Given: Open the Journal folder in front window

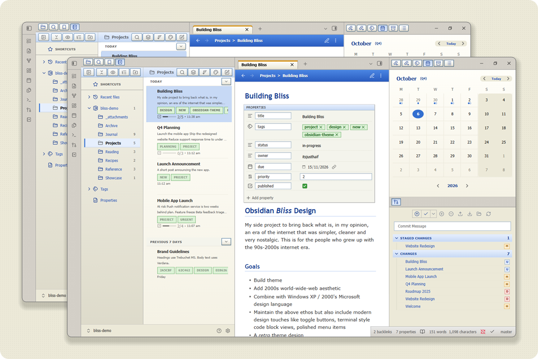Looking at the screenshot, I should (111, 134).
